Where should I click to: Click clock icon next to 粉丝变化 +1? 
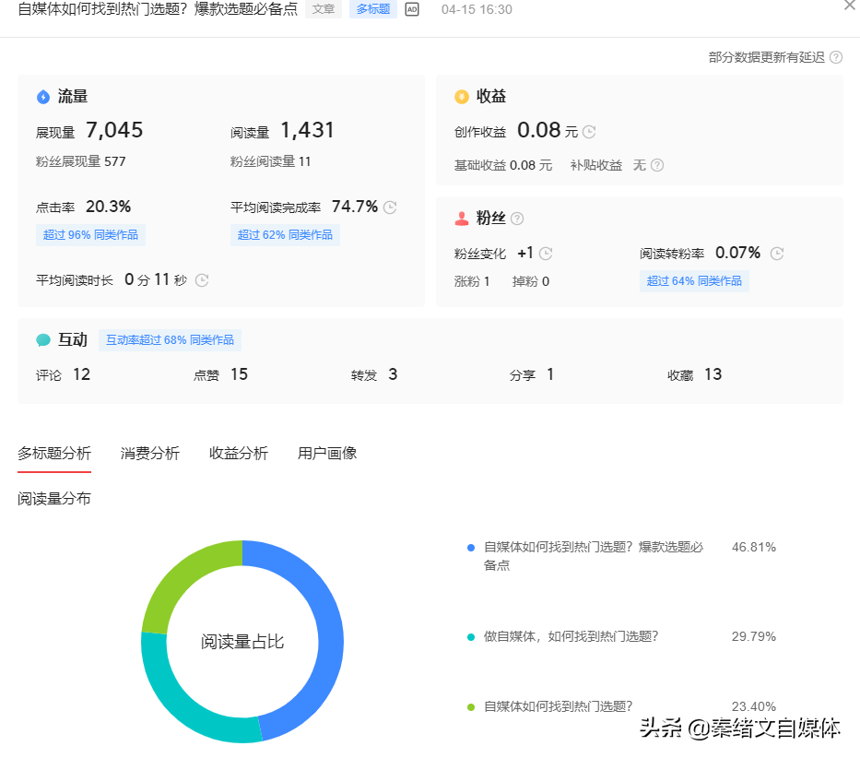(x=546, y=254)
